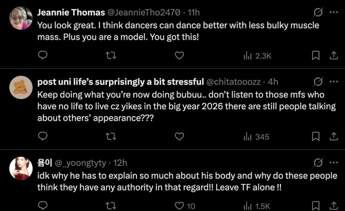Open Grok icon on Jeannie Thomas's tweet
The width and height of the screenshot is (345, 211).
[318, 13]
